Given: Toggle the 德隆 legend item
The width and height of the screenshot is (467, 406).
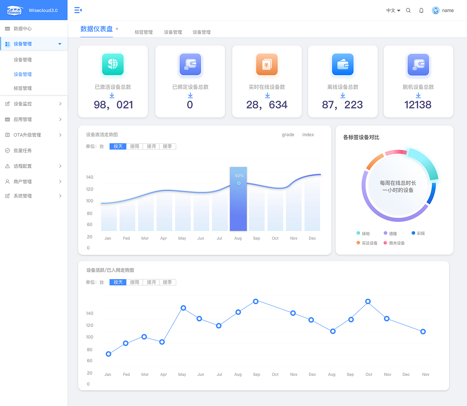Looking at the screenshot, I should (x=390, y=233).
